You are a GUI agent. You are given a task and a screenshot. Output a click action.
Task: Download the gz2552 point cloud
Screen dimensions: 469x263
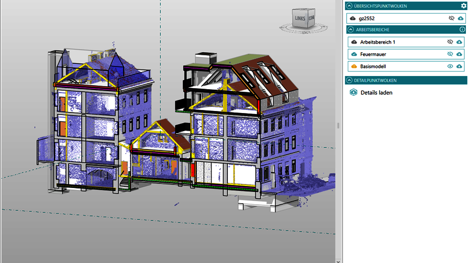(x=459, y=18)
